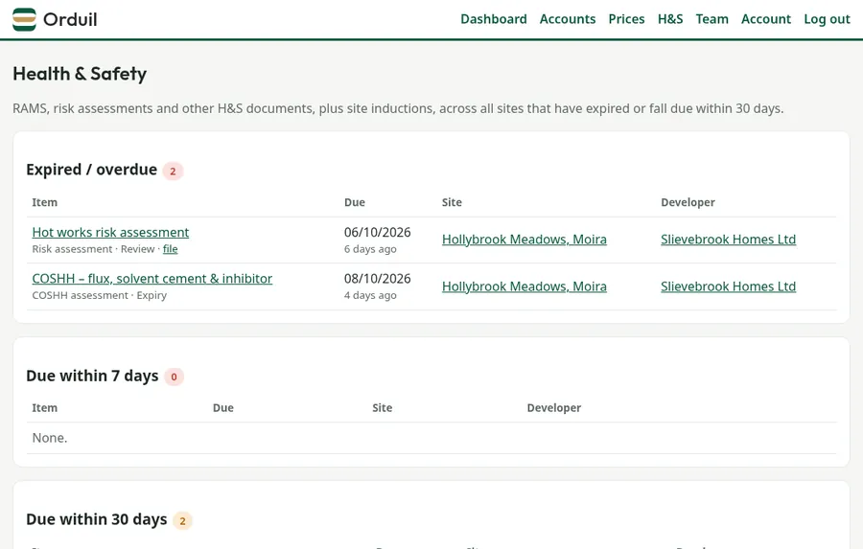Open Hollybrook Meadows site in COSHH row
This screenshot has height=549, width=863.
(x=524, y=286)
